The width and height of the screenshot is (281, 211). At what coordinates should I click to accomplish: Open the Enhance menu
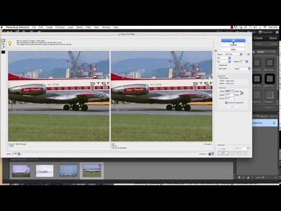click(60, 27)
